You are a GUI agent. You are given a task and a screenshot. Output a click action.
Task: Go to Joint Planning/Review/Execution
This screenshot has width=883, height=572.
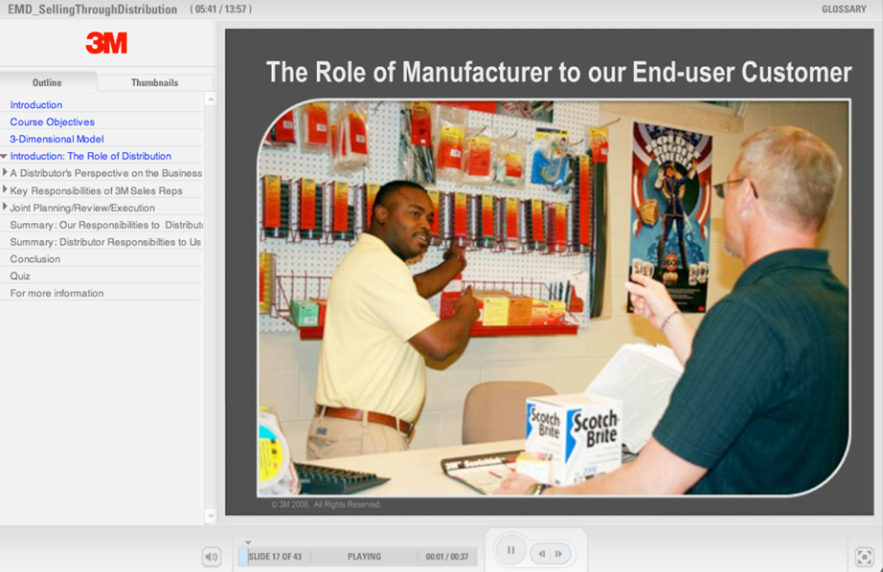pos(82,208)
